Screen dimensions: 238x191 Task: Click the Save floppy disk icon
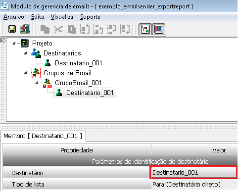tap(12, 29)
